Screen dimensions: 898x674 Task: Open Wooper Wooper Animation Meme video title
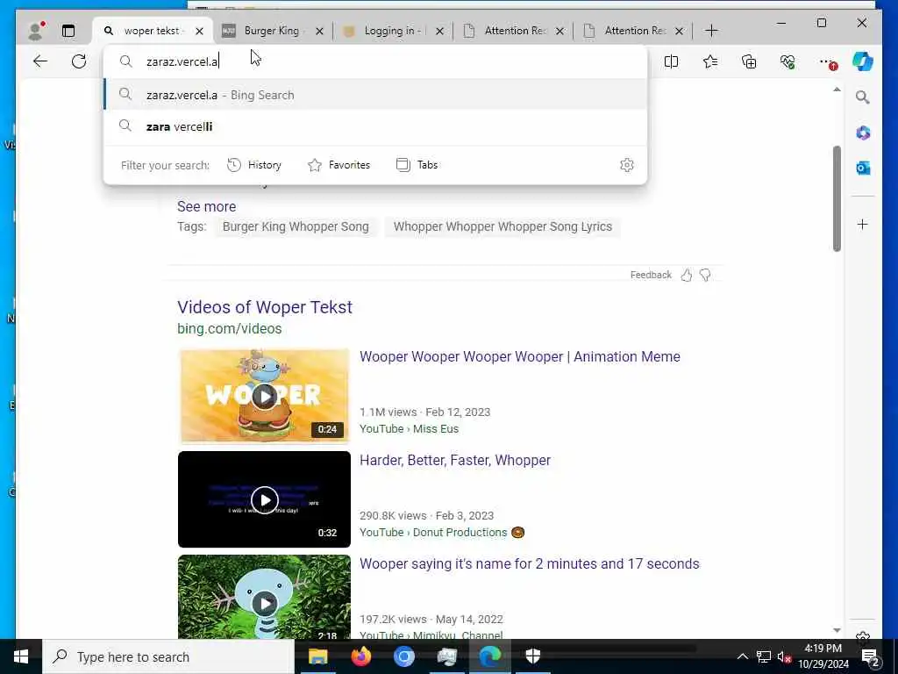(519, 356)
